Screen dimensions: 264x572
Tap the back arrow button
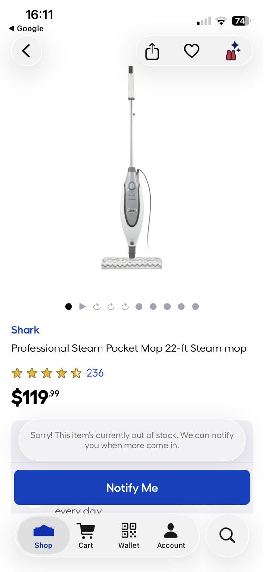click(x=26, y=51)
